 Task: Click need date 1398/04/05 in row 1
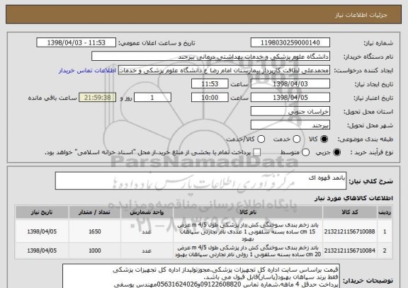[42, 231]
